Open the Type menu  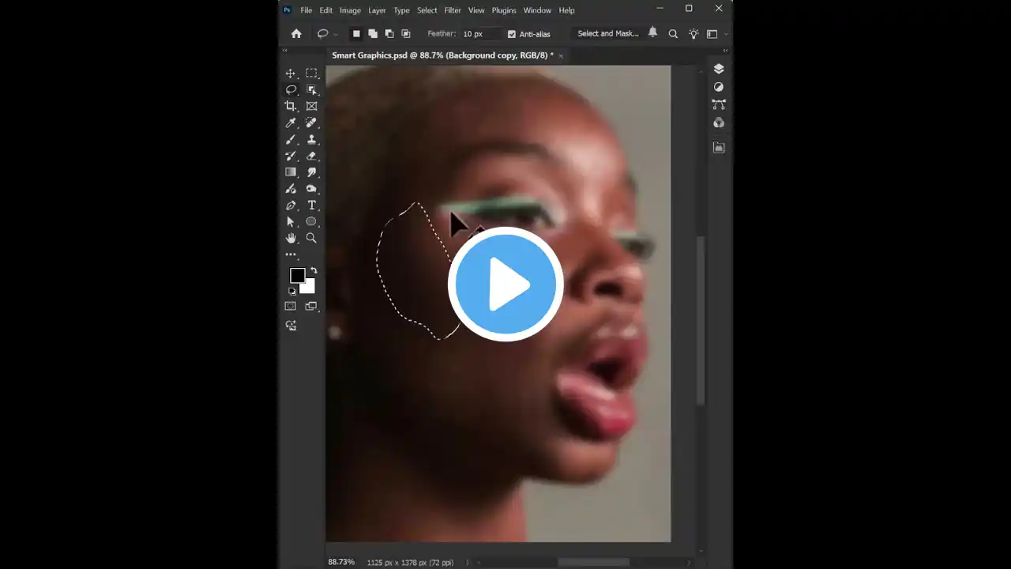click(x=401, y=10)
